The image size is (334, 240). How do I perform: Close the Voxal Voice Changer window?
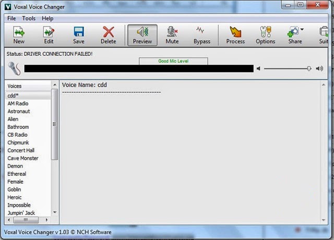pyautogui.click(x=318, y=5)
